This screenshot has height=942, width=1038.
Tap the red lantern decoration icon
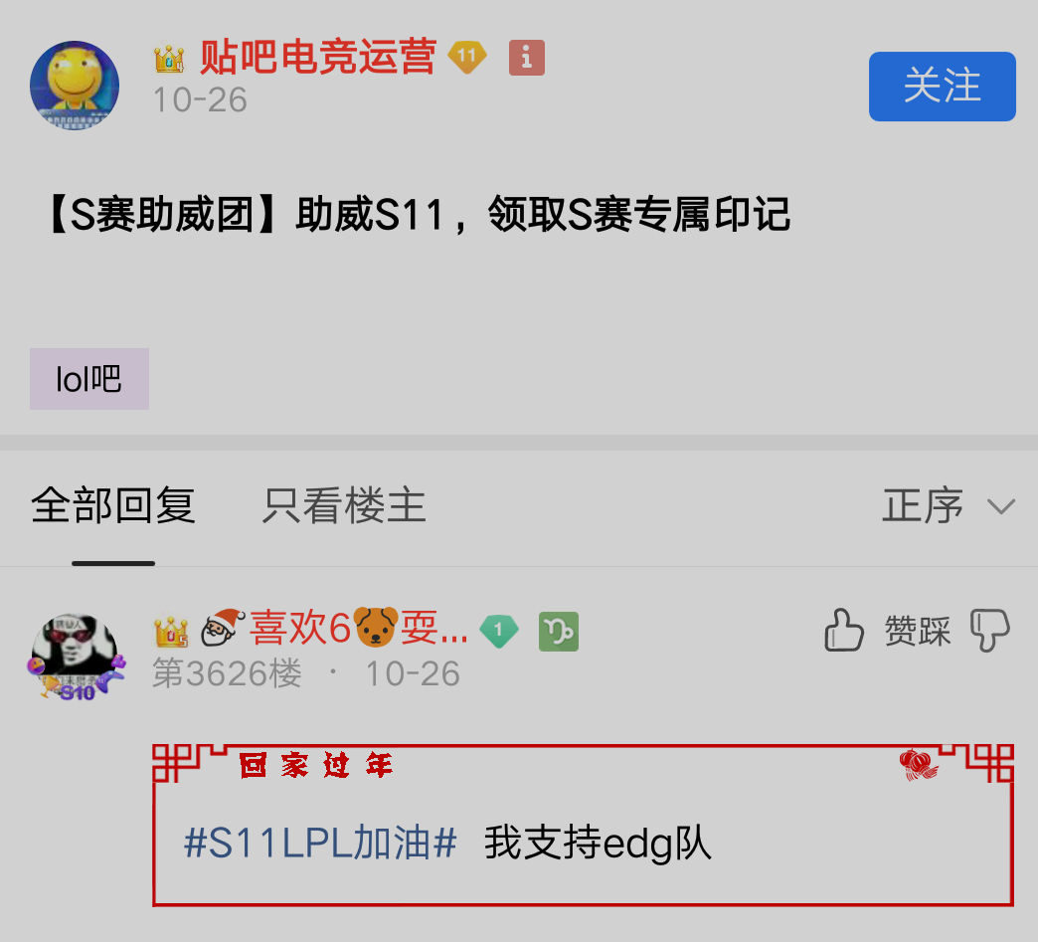click(918, 765)
